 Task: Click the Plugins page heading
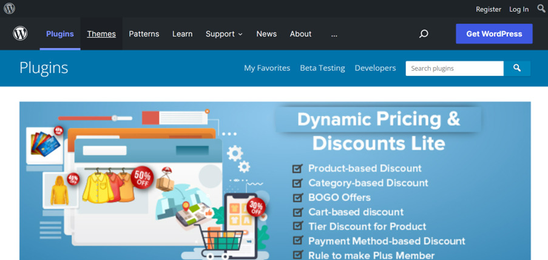pyautogui.click(x=44, y=68)
